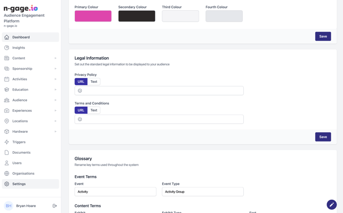Save the Legal Information section

tap(323, 137)
